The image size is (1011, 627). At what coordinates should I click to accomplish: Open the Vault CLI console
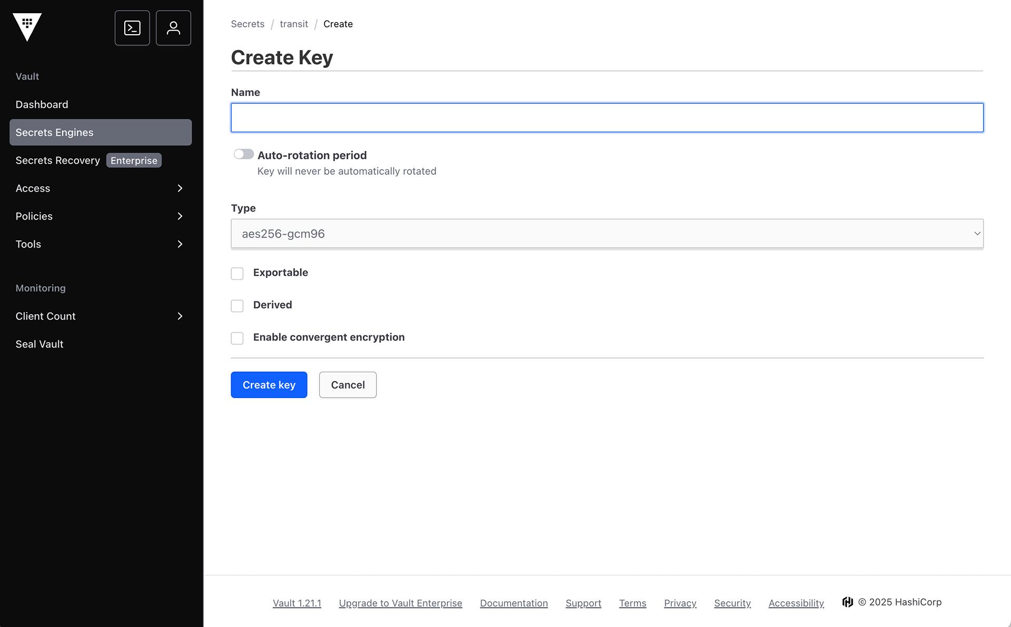(x=132, y=27)
